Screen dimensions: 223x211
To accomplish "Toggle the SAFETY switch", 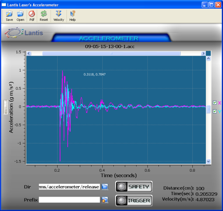I will [134, 186].
